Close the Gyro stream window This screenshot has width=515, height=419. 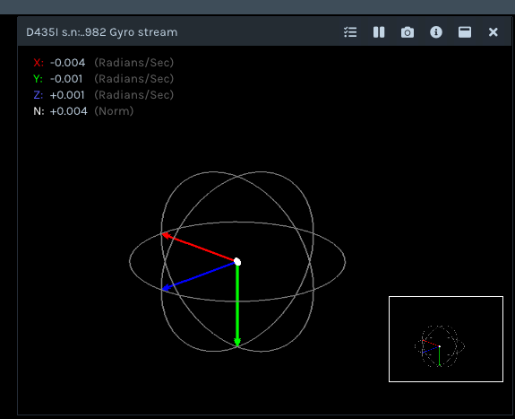point(493,32)
